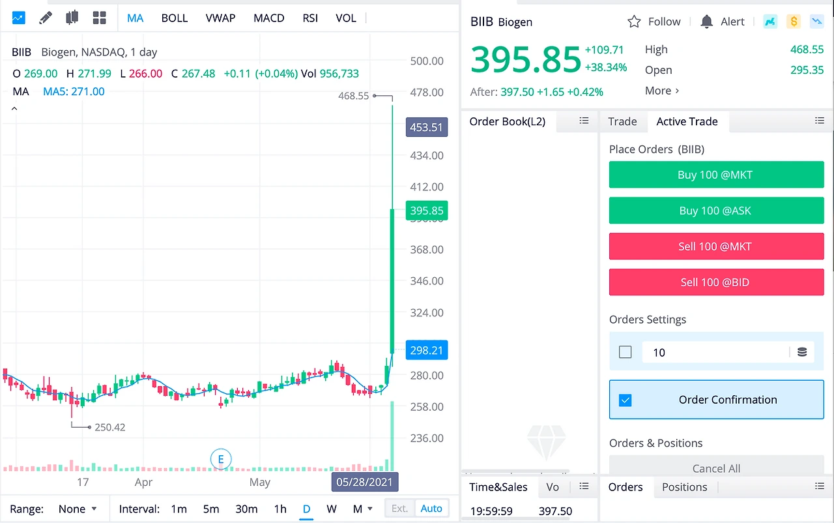The image size is (834, 523).
Task: Click the order quantity field showing 10
Action: pos(715,352)
